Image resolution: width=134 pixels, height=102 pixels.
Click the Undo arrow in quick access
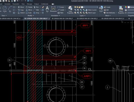(x=18, y=1)
